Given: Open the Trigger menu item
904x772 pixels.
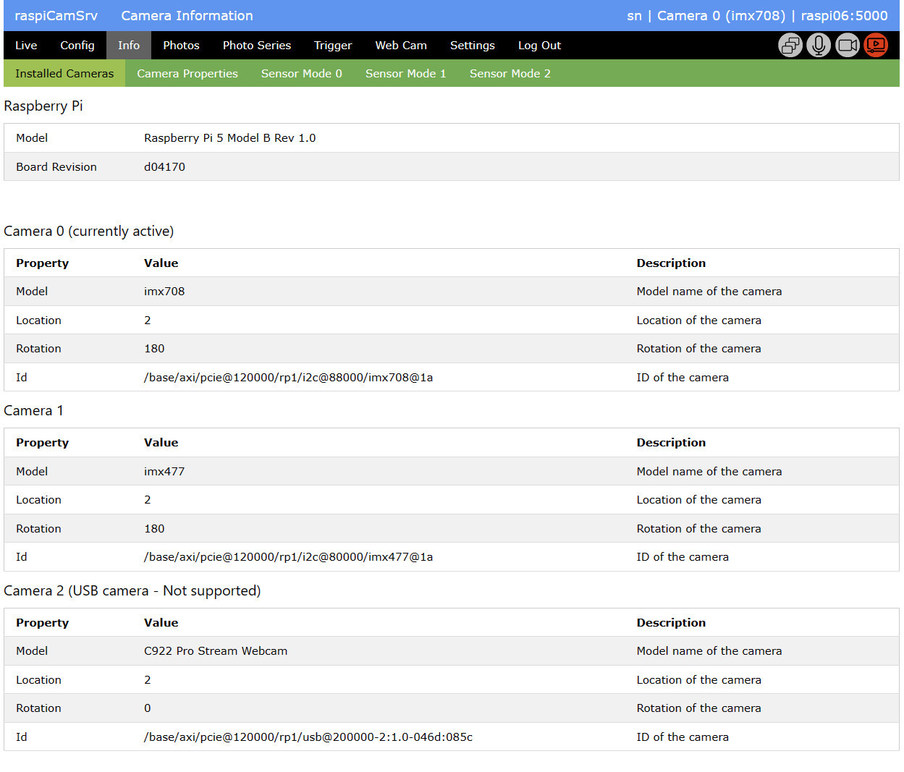Looking at the screenshot, I should 333,46.
